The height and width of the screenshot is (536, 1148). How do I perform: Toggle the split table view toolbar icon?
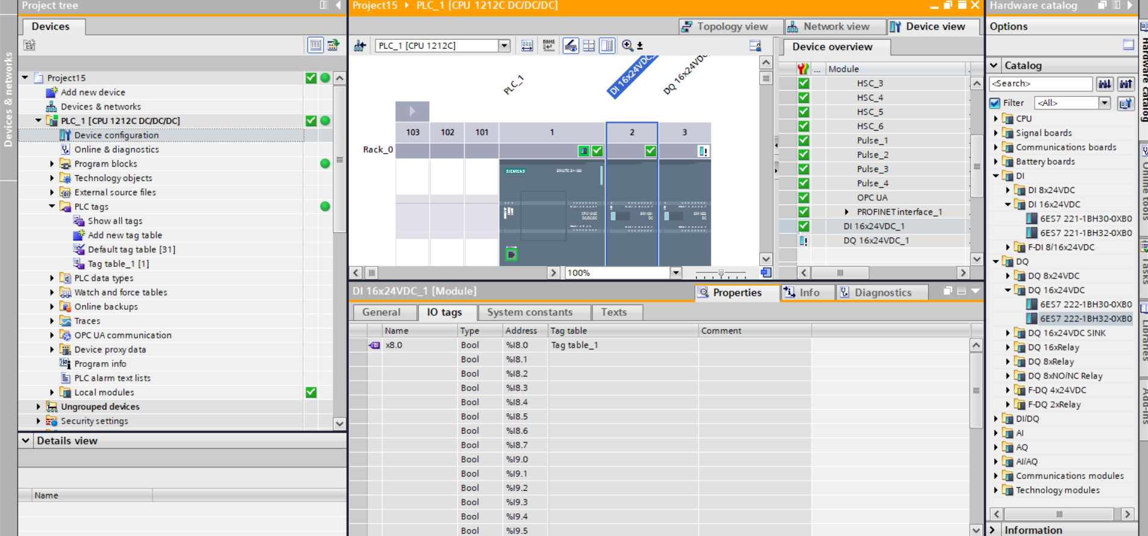coord(607,46)
